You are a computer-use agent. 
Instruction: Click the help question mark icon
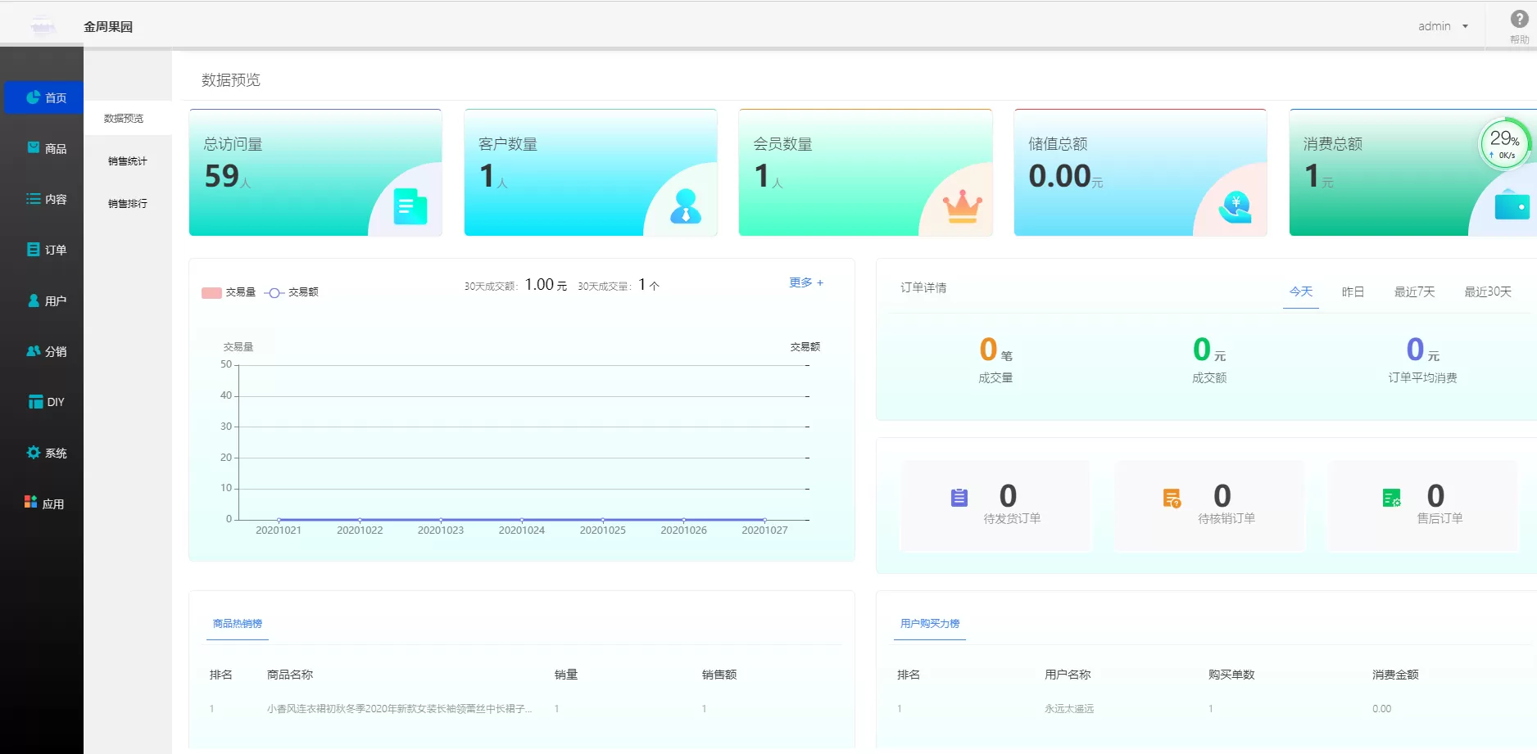click(1518, 20)
